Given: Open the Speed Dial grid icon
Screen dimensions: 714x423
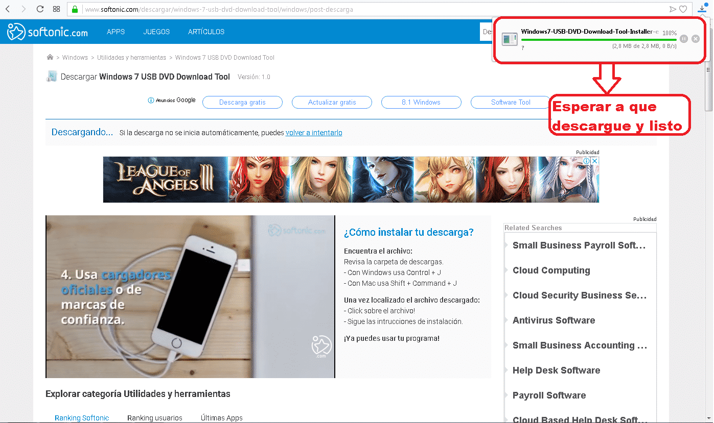Looking at the screenshot, I should [57, 9].
